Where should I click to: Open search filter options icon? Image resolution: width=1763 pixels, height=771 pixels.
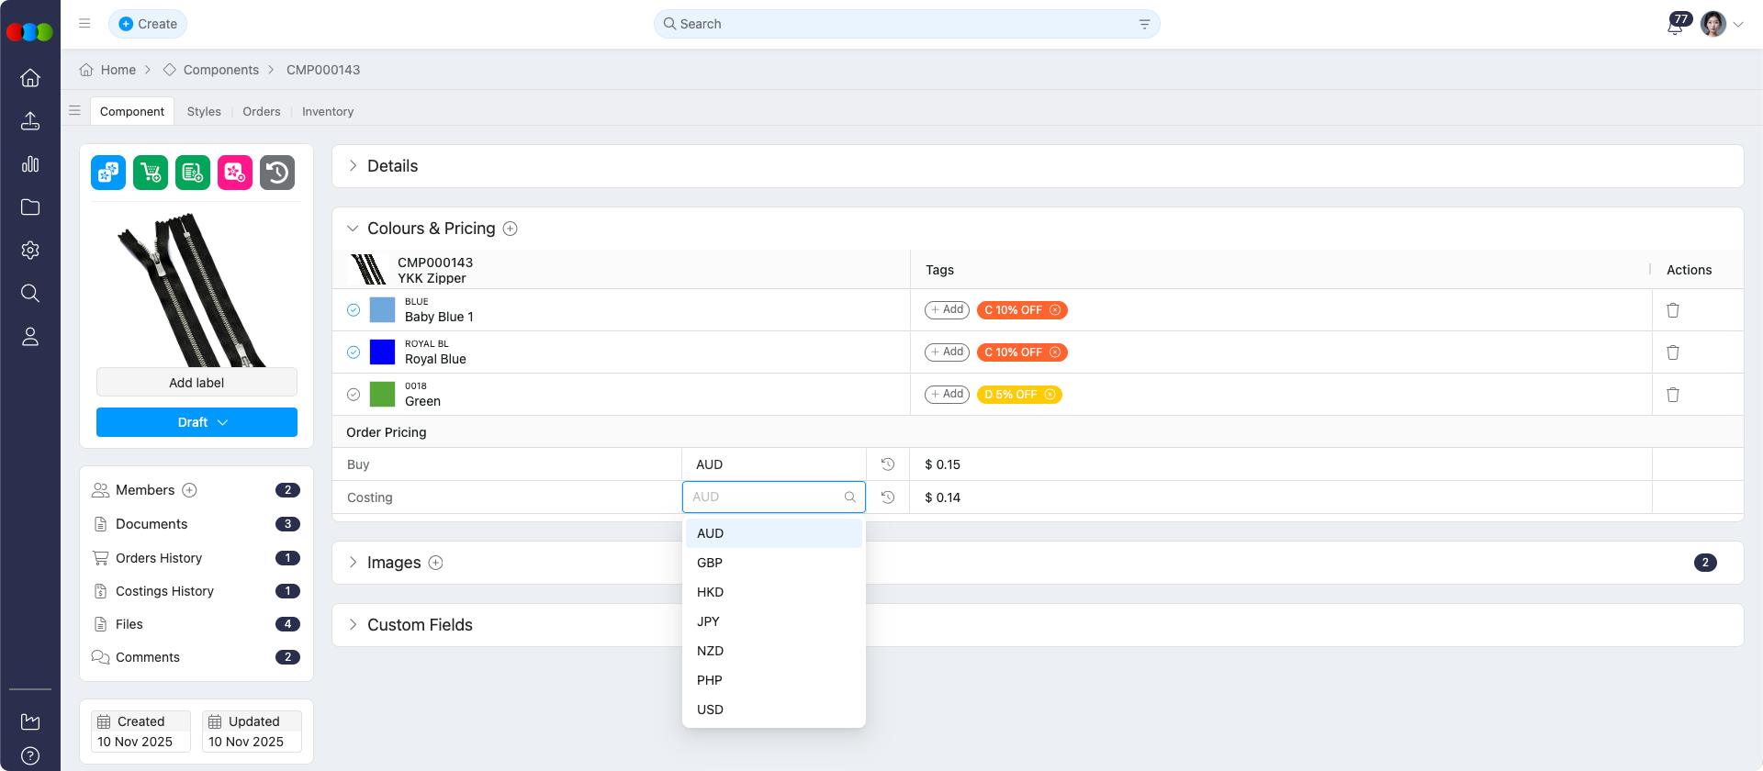click(x=1144, y=24)
